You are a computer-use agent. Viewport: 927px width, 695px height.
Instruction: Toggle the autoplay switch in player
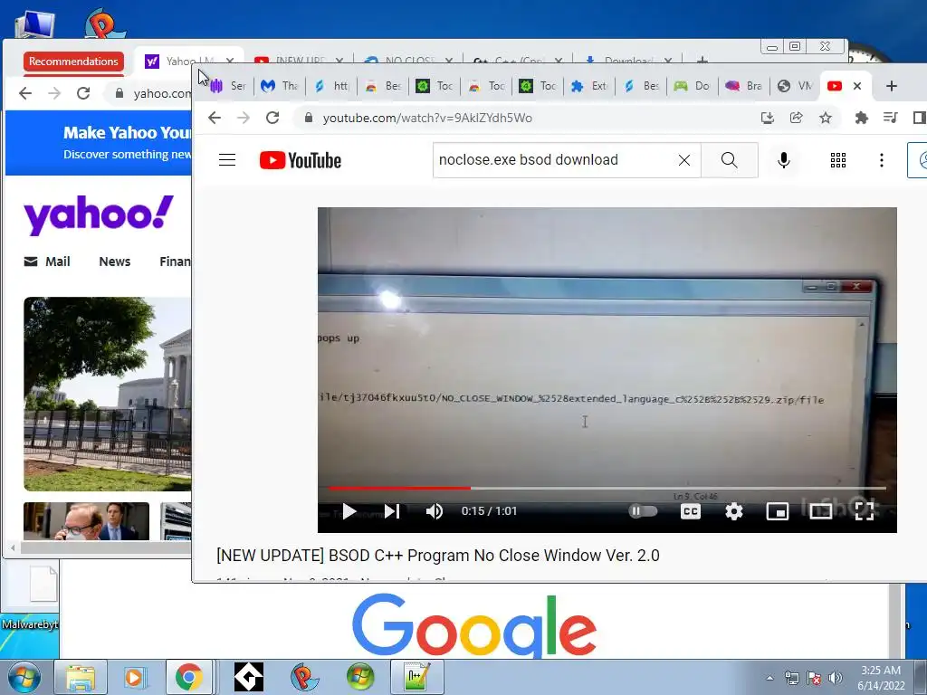(644, 510)
